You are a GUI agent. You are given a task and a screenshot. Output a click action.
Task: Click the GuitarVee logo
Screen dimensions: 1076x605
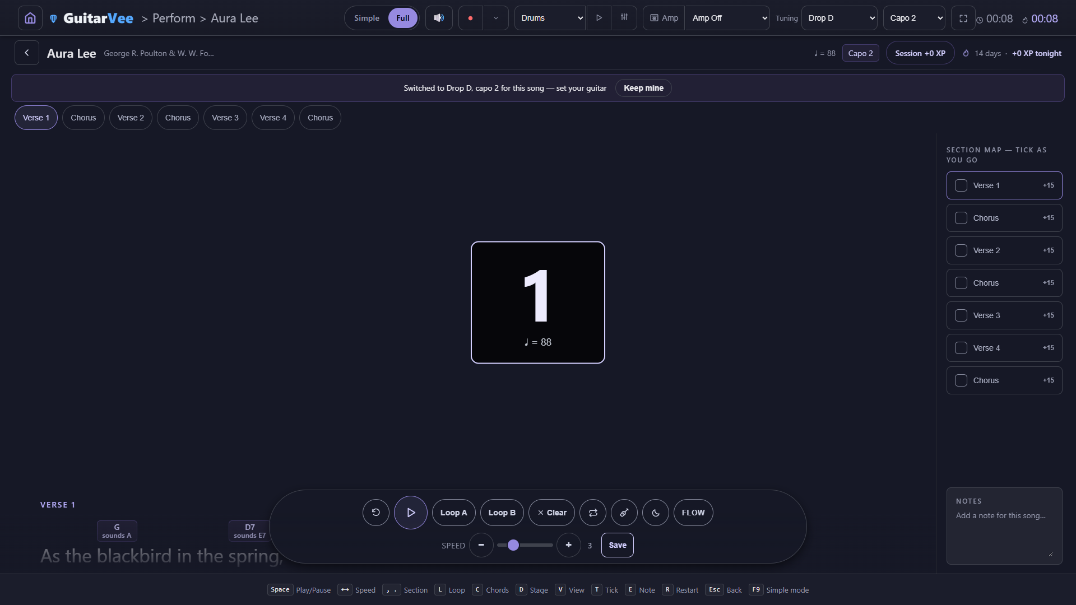[91, 18]
